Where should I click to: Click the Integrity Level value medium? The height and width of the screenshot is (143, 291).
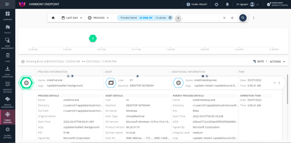[x=198, y=133]
